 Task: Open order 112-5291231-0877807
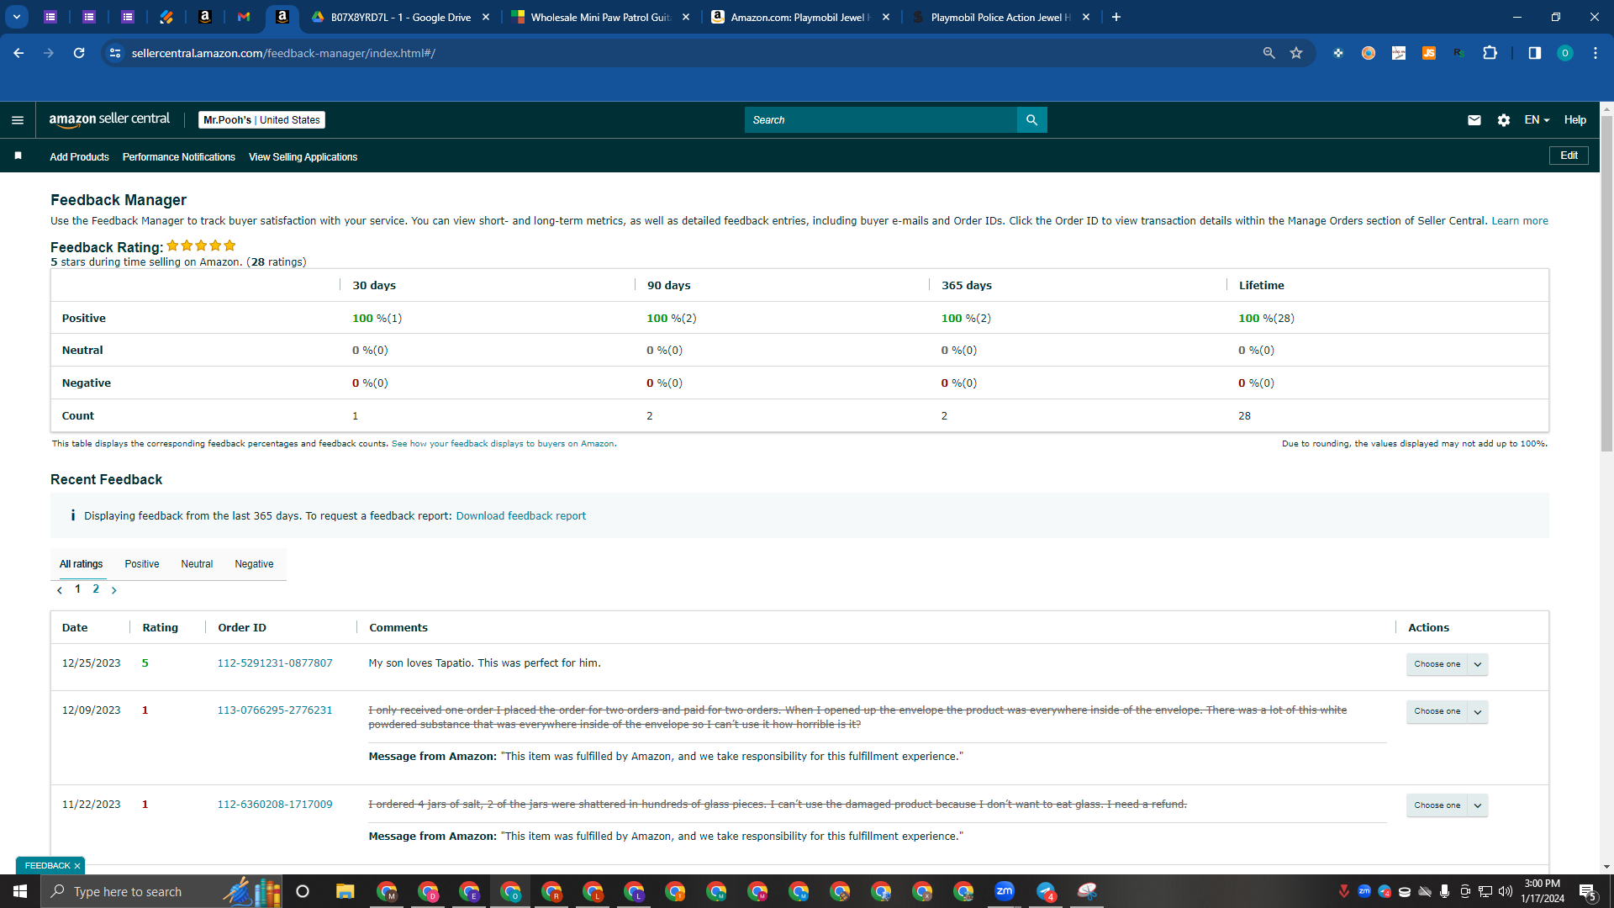pyautogui.click(x=275, y=663)
